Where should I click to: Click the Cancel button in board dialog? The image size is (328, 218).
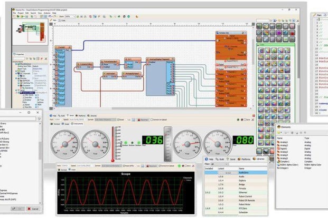(33, 209)
